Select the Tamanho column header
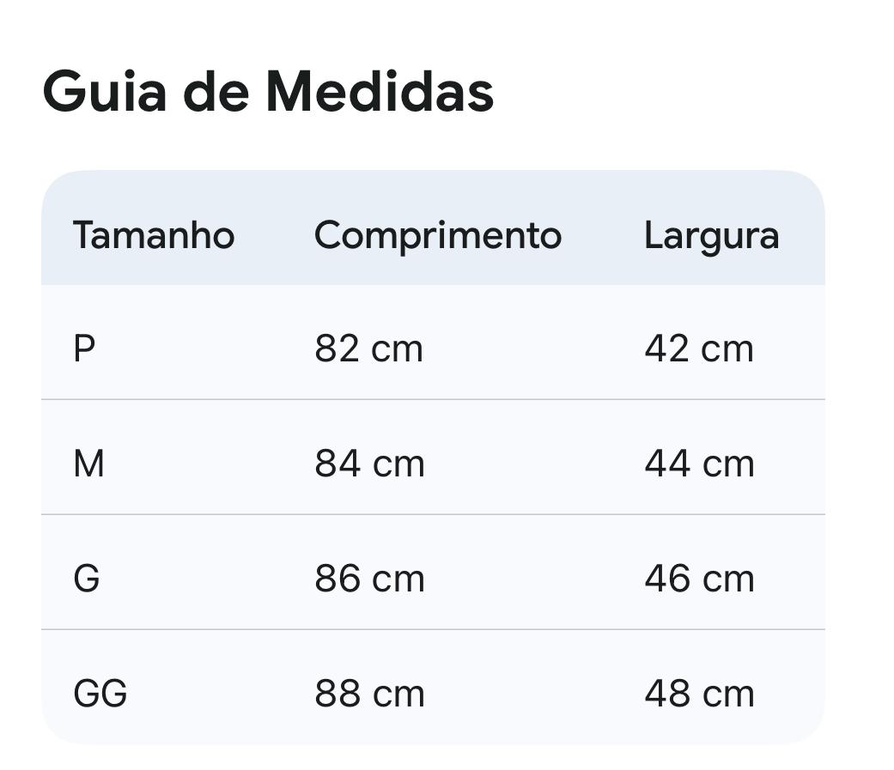 pyautogui.click(x=154, y=234)
